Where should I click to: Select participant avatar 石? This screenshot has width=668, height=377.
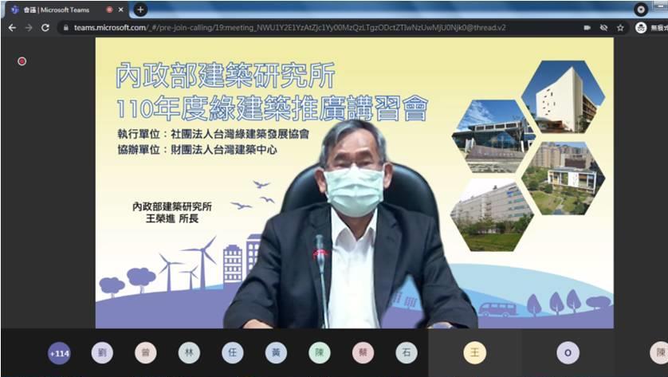[x=407, y=353]
